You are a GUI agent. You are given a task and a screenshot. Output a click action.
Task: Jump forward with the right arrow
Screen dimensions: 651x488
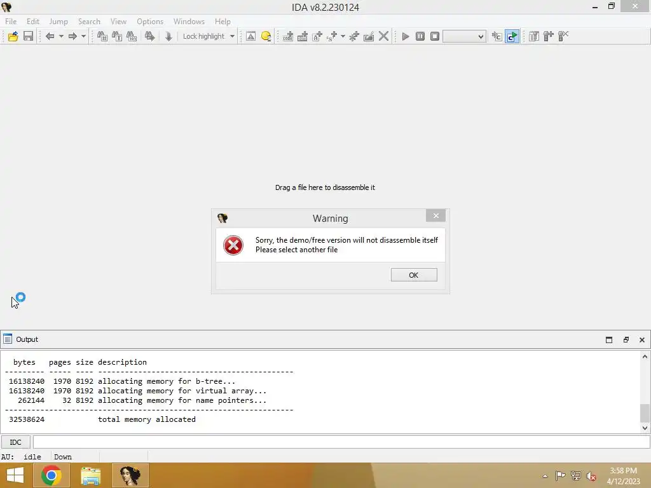click(x=72, y=36)
